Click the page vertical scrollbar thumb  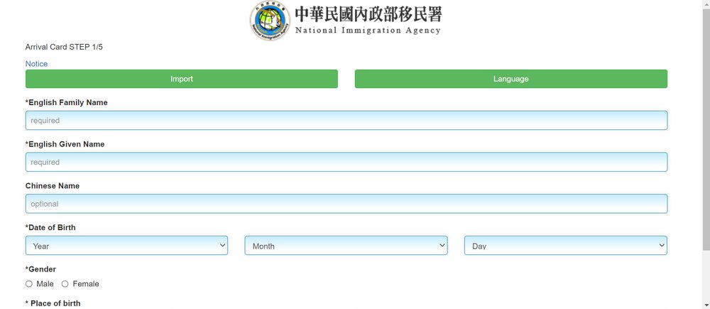click(706, 129)
